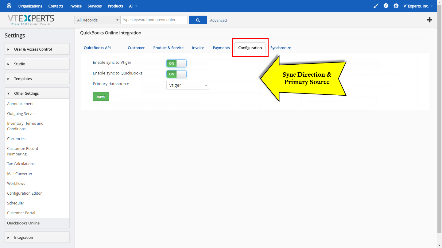Switch to the Synchronize tab
This screenshot has height=248, width=442.
tap(281, 48)
